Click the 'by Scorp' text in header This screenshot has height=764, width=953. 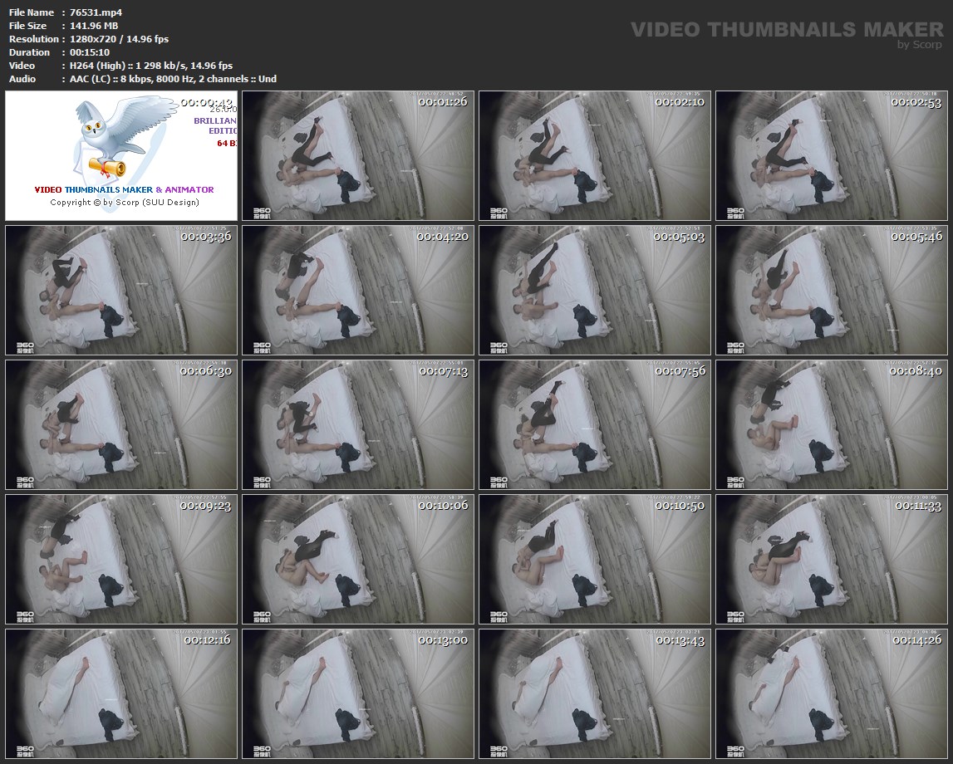(920, 45)
